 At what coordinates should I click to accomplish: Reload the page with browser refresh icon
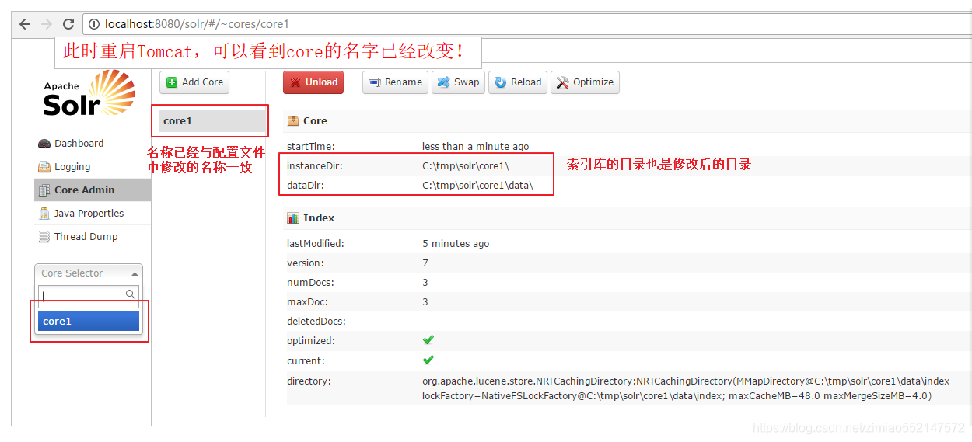(x=68, y=24)
